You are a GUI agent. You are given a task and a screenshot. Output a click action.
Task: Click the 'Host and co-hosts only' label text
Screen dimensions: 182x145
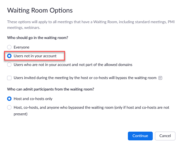pyautogui.click(x=33, y=99)
